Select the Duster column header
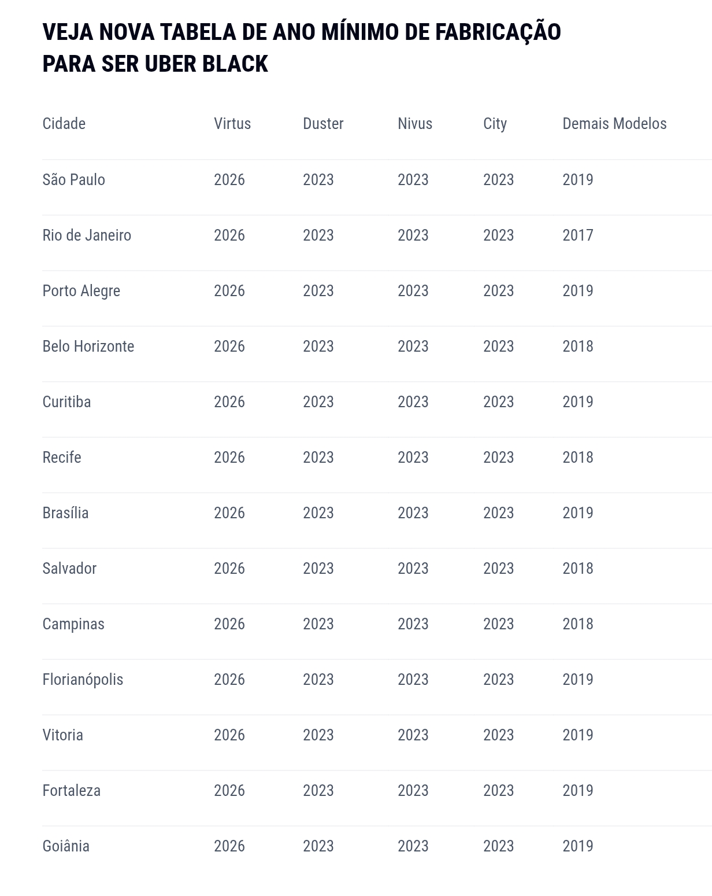The image size is (712, 896). [323, 124]
